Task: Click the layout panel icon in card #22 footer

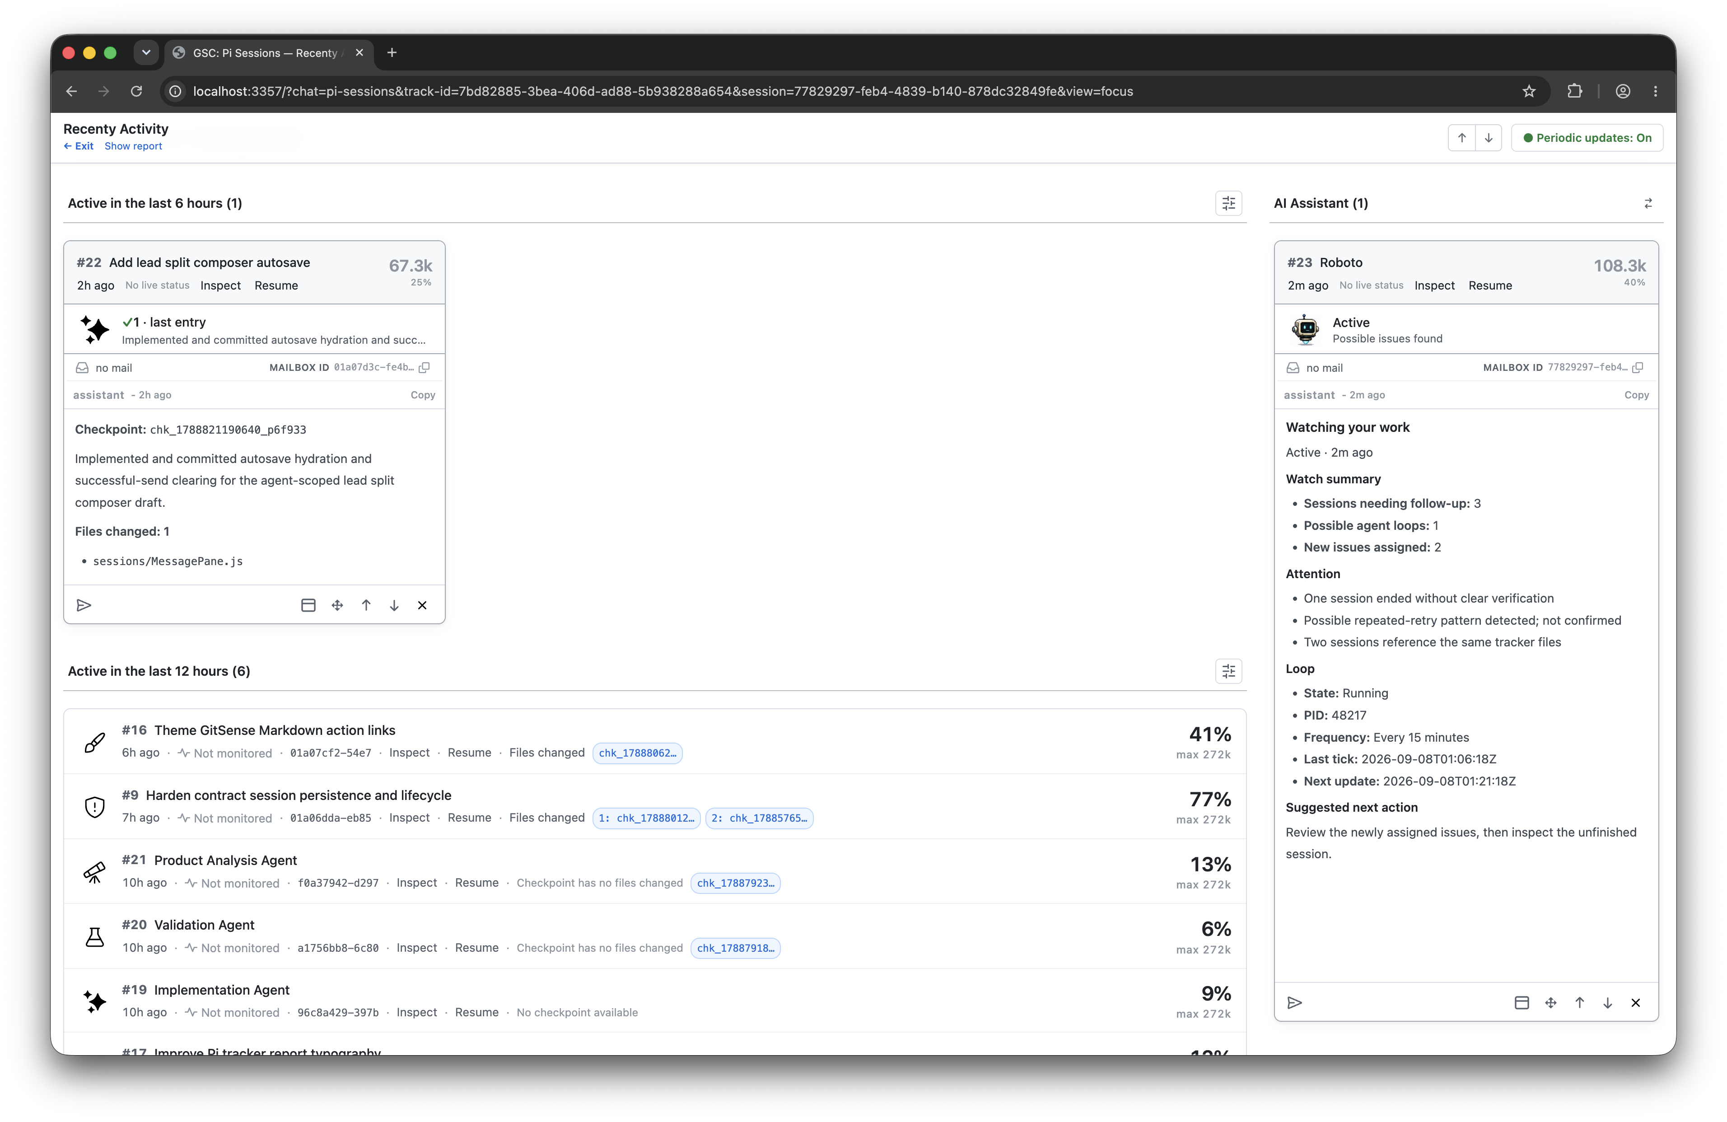Action: click(308, 605)
